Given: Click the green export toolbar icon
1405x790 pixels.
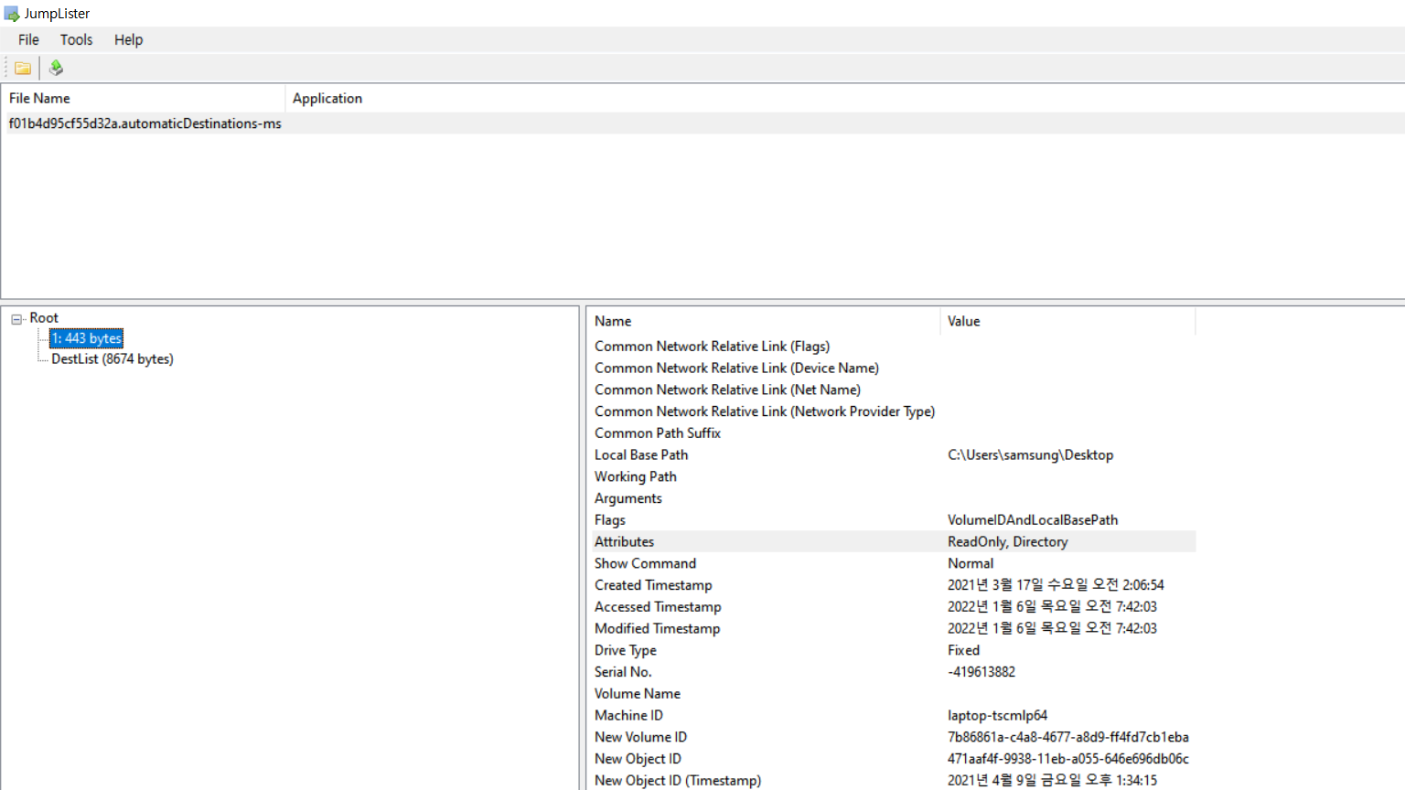Looking at the screenshot, I should pos(56,68).
